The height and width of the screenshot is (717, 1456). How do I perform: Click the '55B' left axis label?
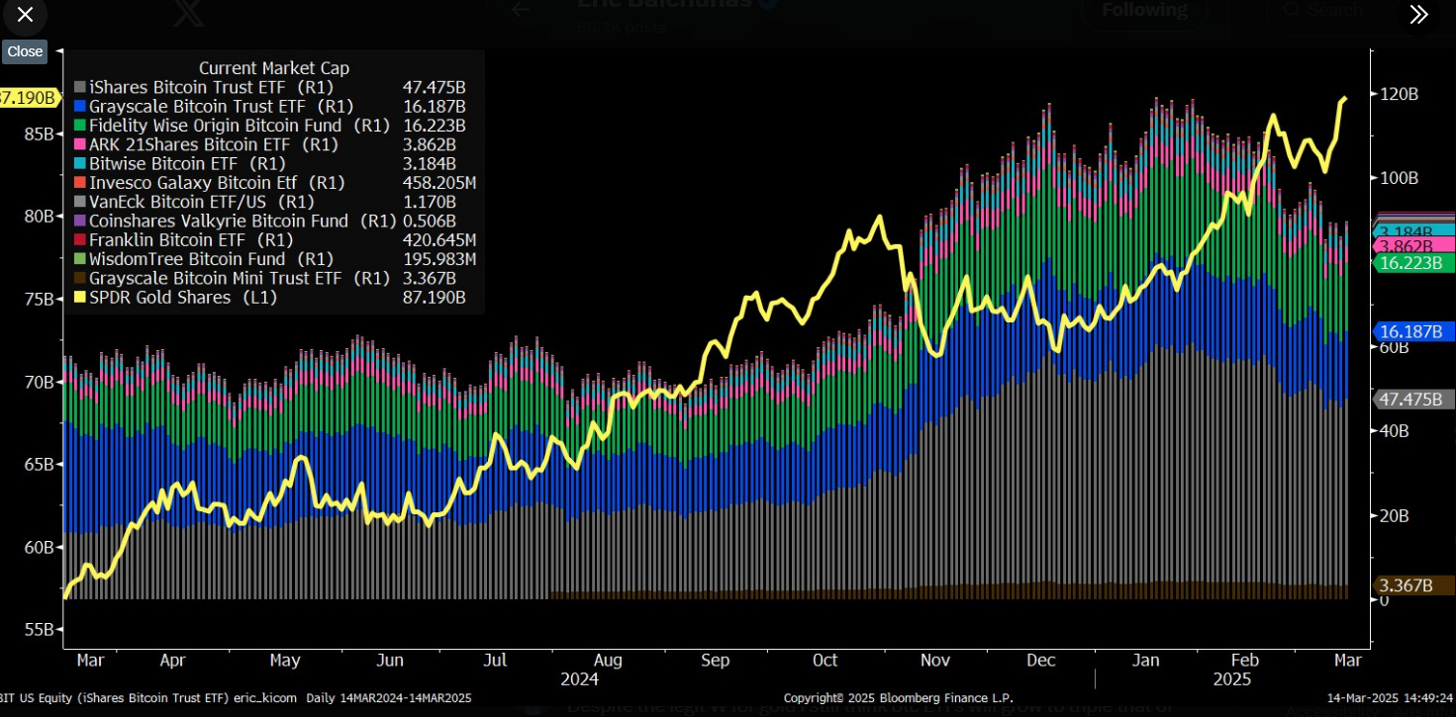coord(39,629)
